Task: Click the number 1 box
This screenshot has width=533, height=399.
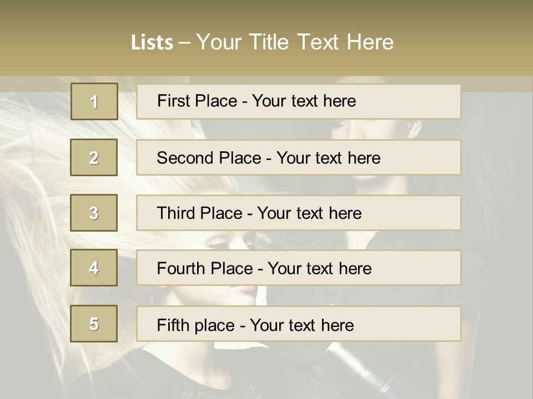Action: 94,101
